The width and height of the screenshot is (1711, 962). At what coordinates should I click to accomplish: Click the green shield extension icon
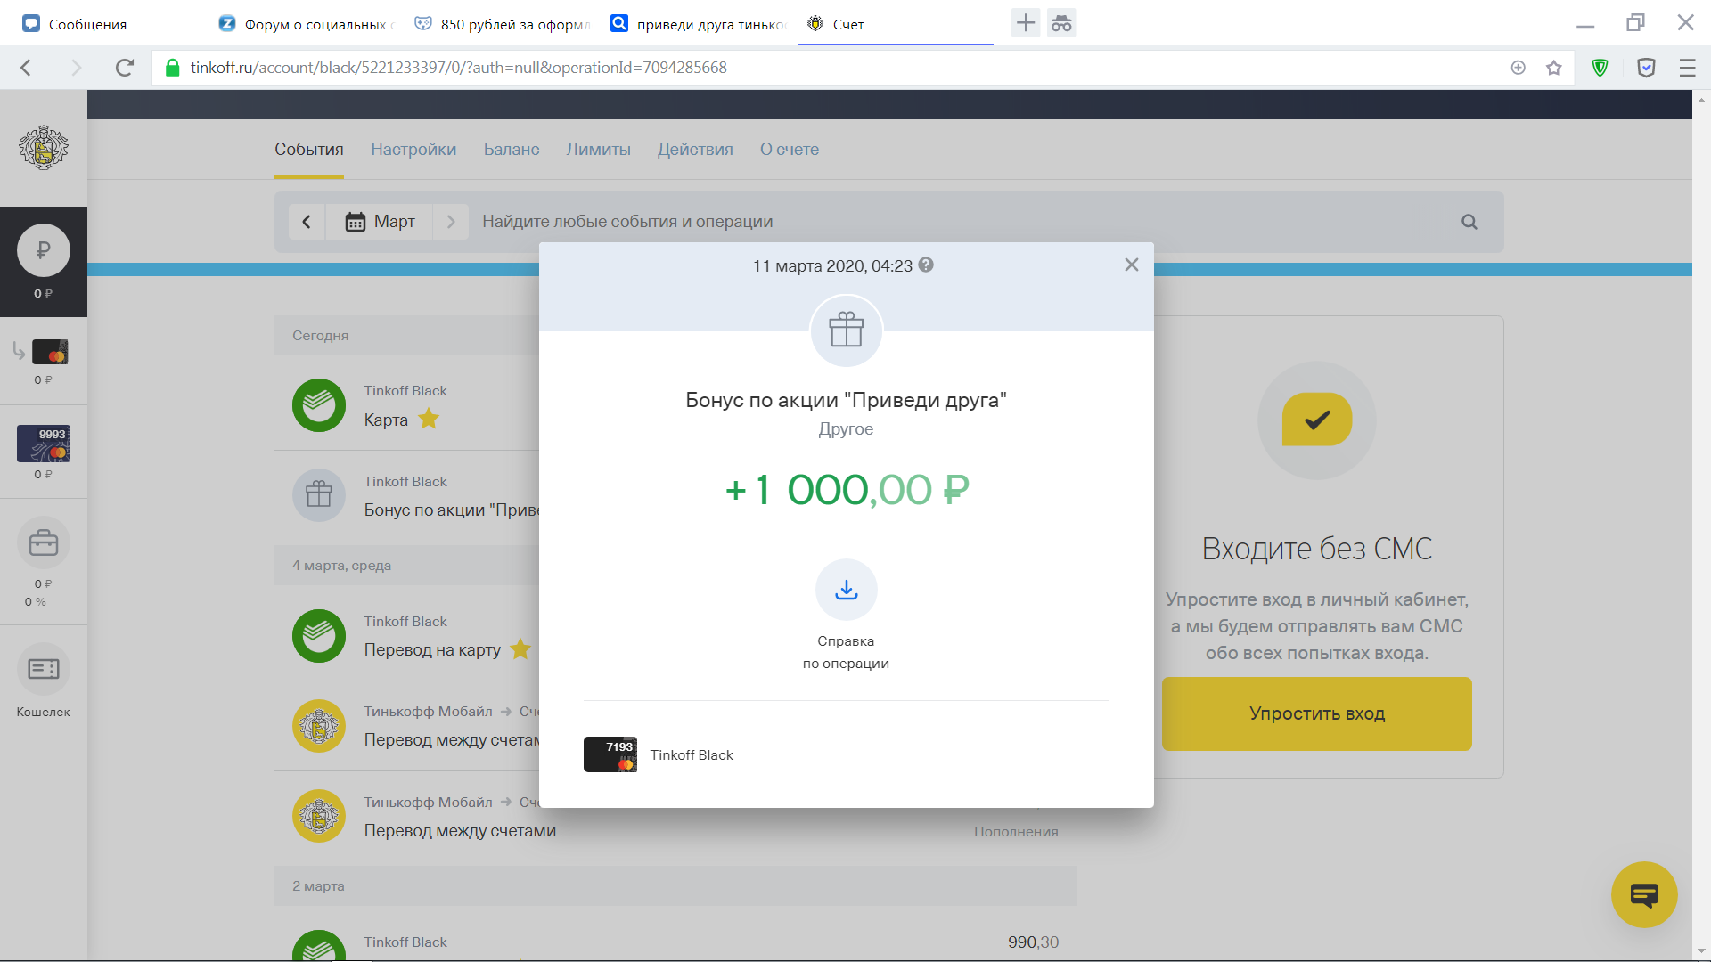pyautogui.click(x=1600, y=68)
